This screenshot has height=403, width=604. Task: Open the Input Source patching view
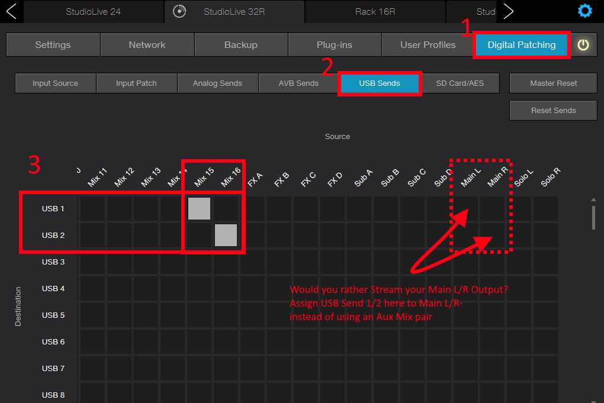(x=54, y=83)
